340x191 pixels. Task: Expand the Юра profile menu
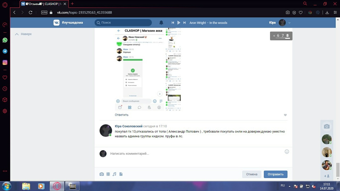pyautogui.click(x=289, y=23)
